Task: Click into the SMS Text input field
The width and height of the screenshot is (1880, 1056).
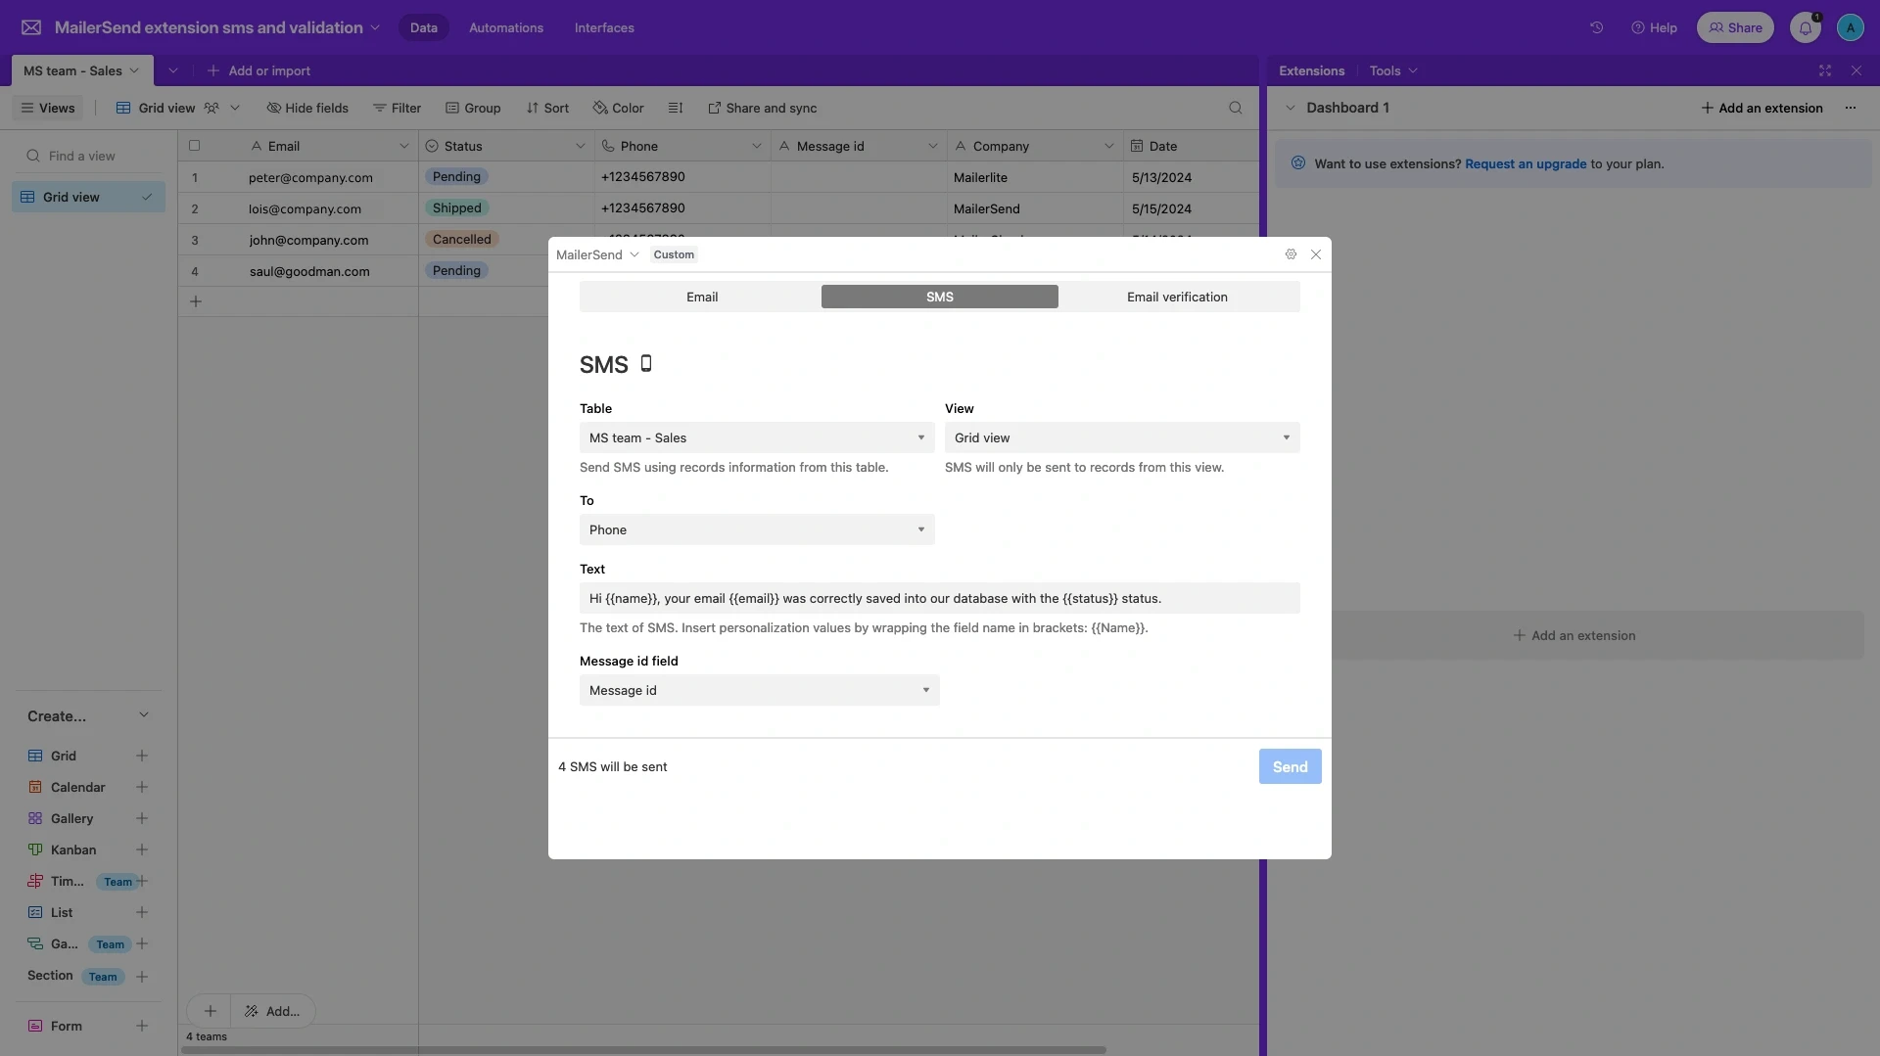Action: click(x=939, y=598)
